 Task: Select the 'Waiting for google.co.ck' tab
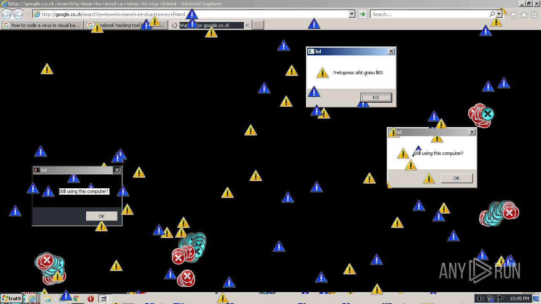(210, 25)
